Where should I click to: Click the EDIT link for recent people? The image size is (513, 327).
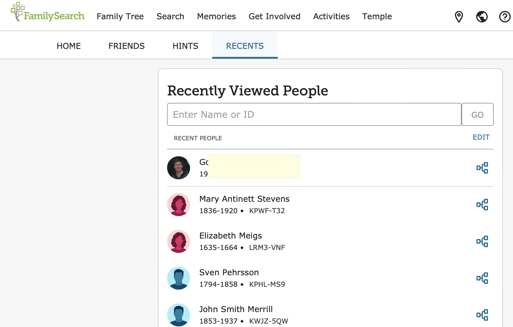tap(481, 137)
